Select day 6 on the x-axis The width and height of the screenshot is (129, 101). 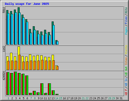(x=27, y=98)
